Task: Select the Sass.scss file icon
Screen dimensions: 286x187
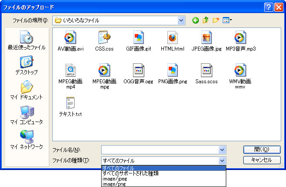Action: [x=206, y=70]
